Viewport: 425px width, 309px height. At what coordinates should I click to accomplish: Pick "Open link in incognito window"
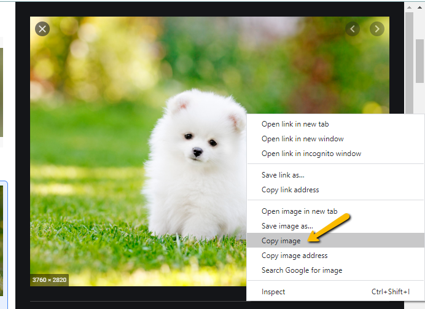(311, 154)
